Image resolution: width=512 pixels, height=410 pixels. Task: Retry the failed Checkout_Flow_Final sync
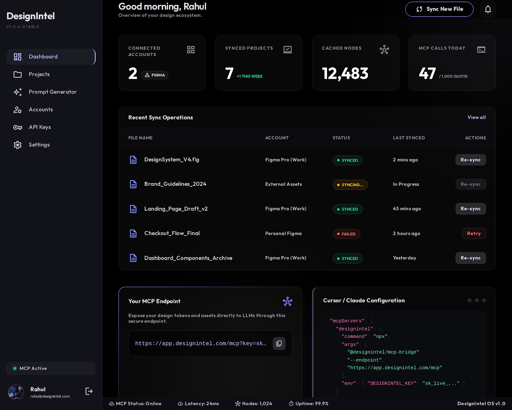[474, 234]
